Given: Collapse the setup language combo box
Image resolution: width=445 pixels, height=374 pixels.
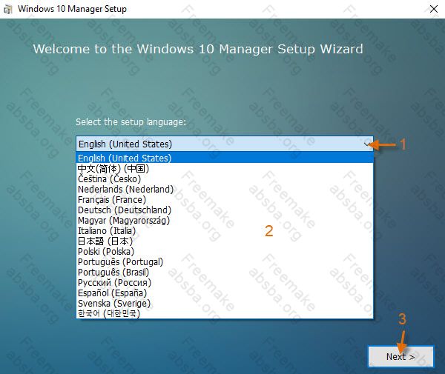Looking at the screenshot, I should tap(366, 144).
